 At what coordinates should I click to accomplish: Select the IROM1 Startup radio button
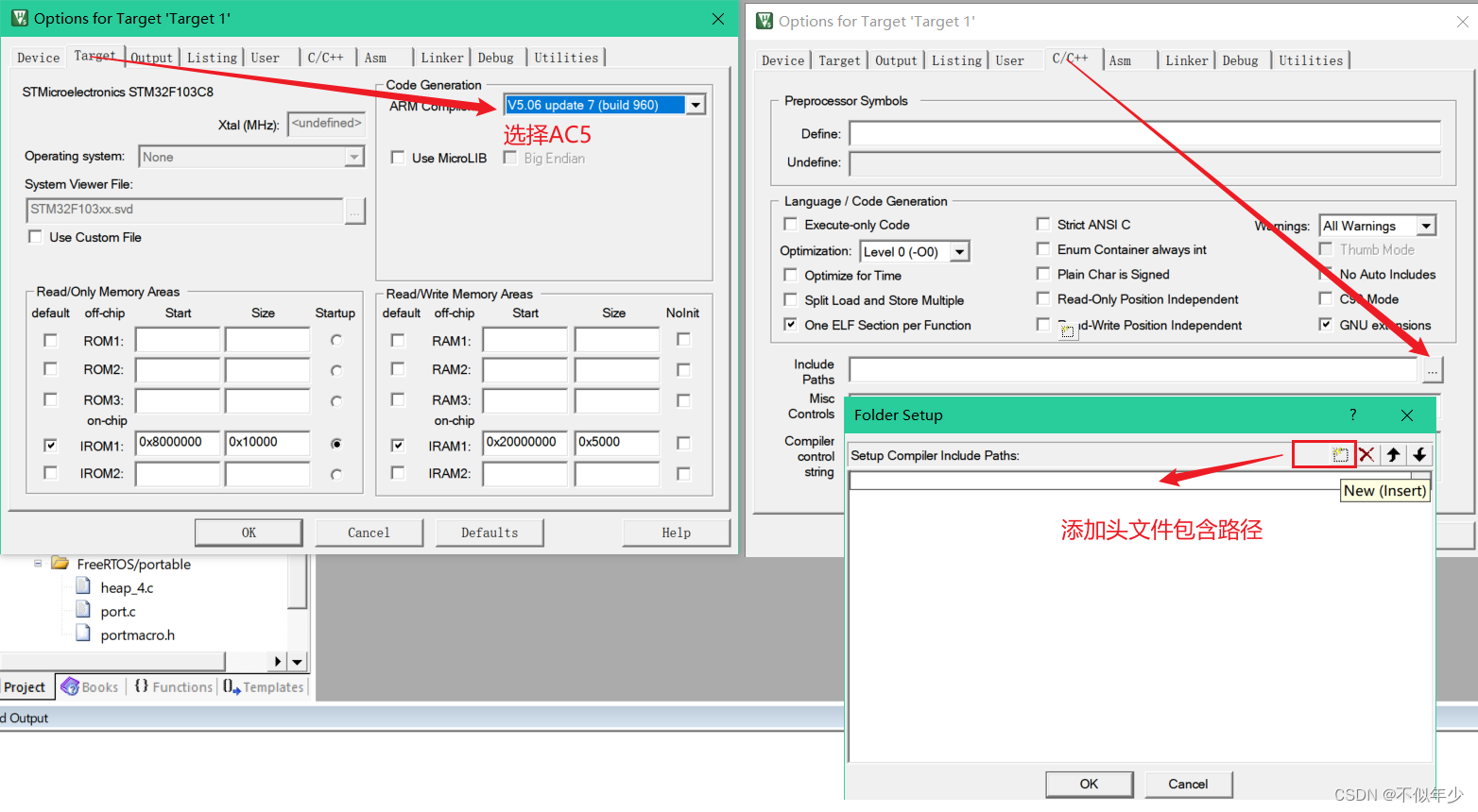(x=335, y=444)
